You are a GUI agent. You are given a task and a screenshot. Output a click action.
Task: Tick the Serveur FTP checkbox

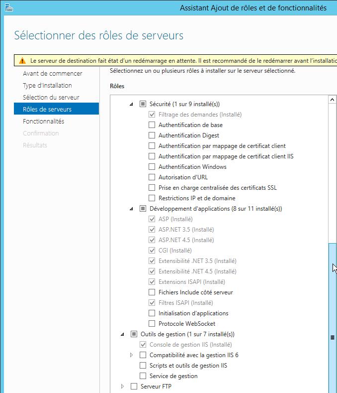click(x=134, y=387)
